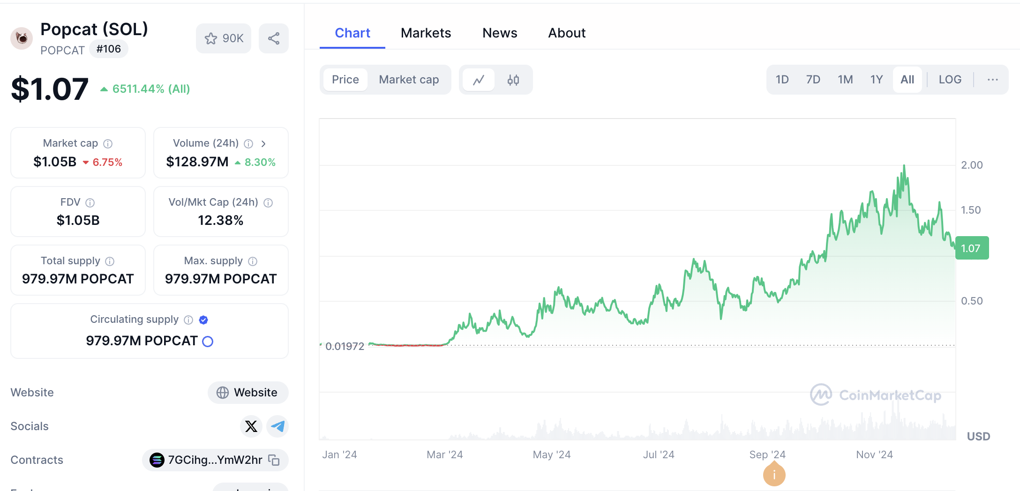Click the verified circulating supply badge
Screen dimensions: 1020x491
coord(203,320)
